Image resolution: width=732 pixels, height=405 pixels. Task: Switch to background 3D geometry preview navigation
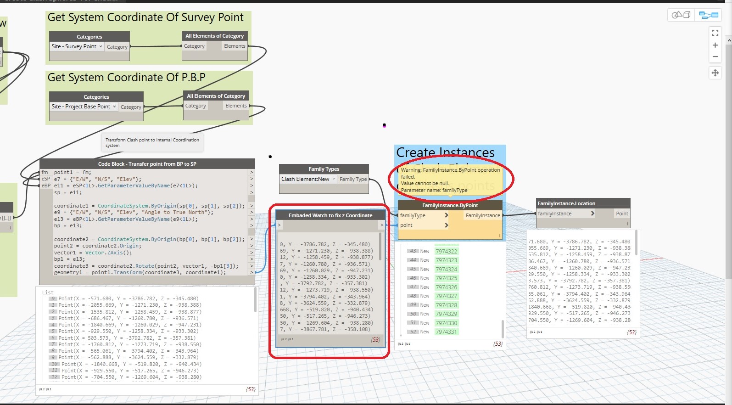pos(681,15)
